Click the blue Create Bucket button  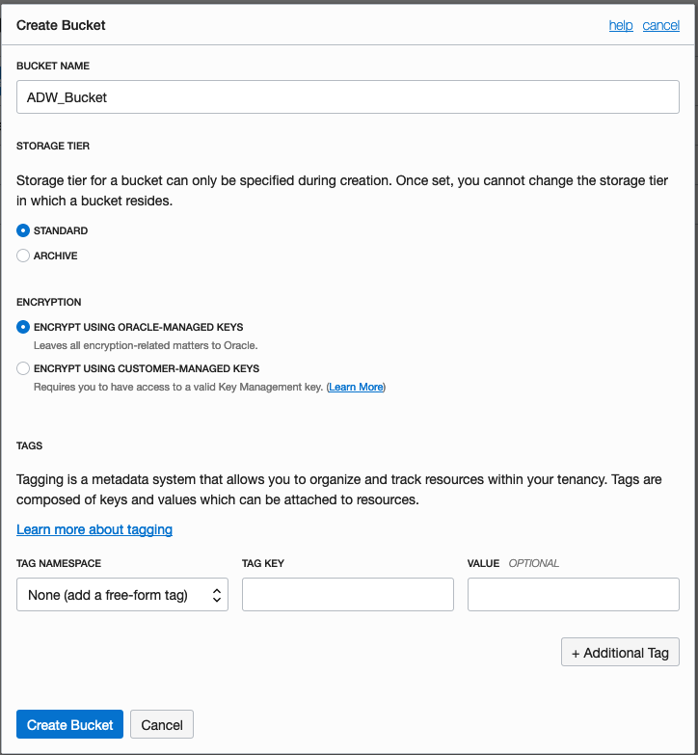coord(69,725)
